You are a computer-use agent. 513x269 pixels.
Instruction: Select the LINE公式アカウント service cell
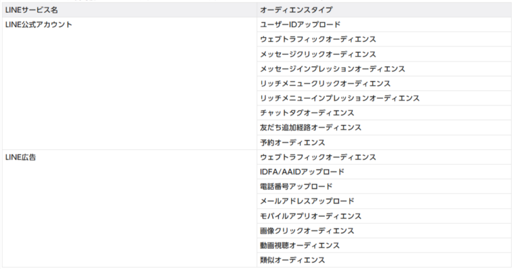click(38, 25)
